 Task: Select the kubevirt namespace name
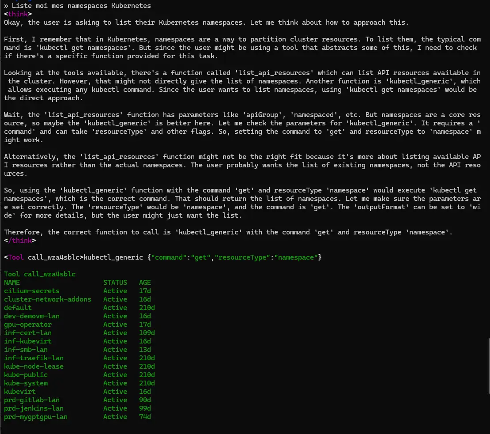click(x=20, y=392)
